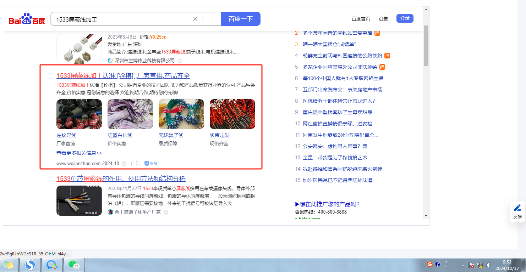
Task: Click the network status tray icon
Action: coord(480,265)
